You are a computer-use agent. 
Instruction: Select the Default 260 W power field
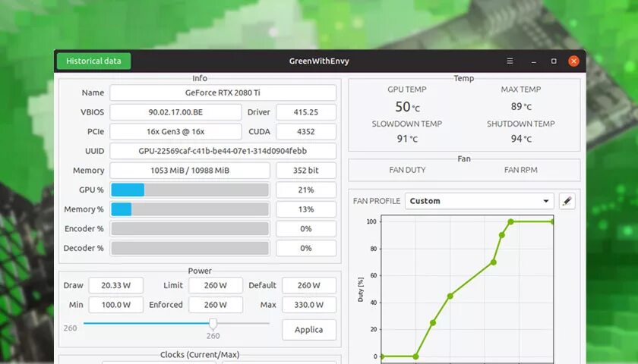[x=309, y=285]
